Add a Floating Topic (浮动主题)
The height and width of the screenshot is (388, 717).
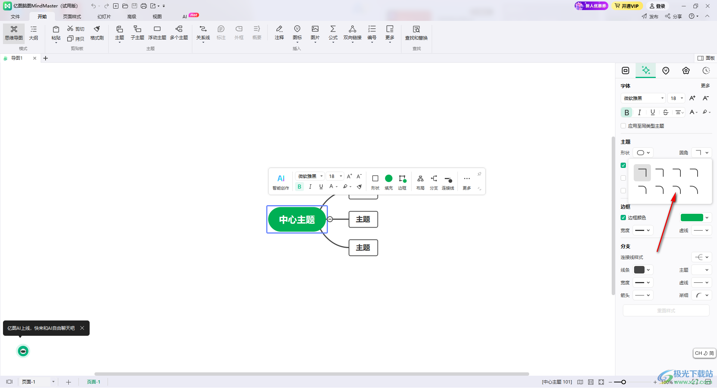[x=157, y=33]
